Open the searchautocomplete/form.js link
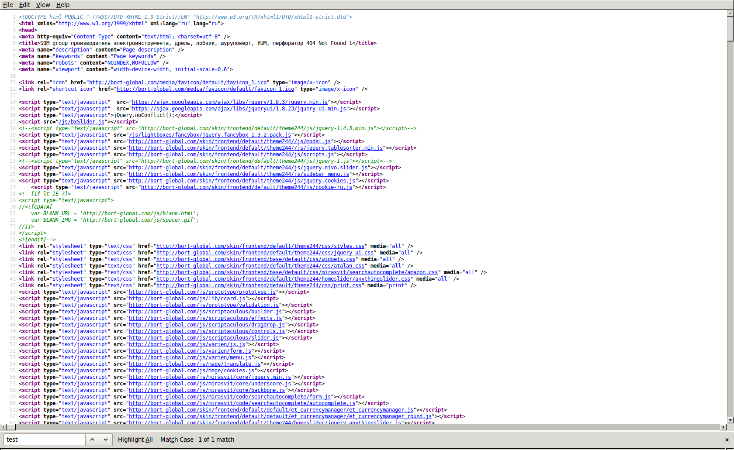This screenshot has width=734, height=450. coord(230,397)
